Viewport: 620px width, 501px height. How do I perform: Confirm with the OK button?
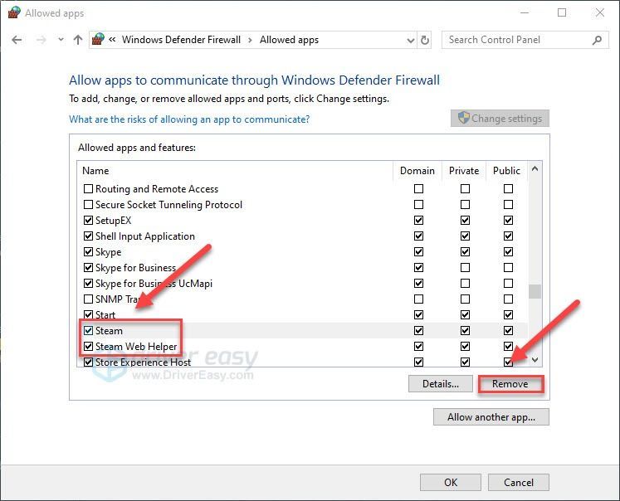(x=451, y=483)
